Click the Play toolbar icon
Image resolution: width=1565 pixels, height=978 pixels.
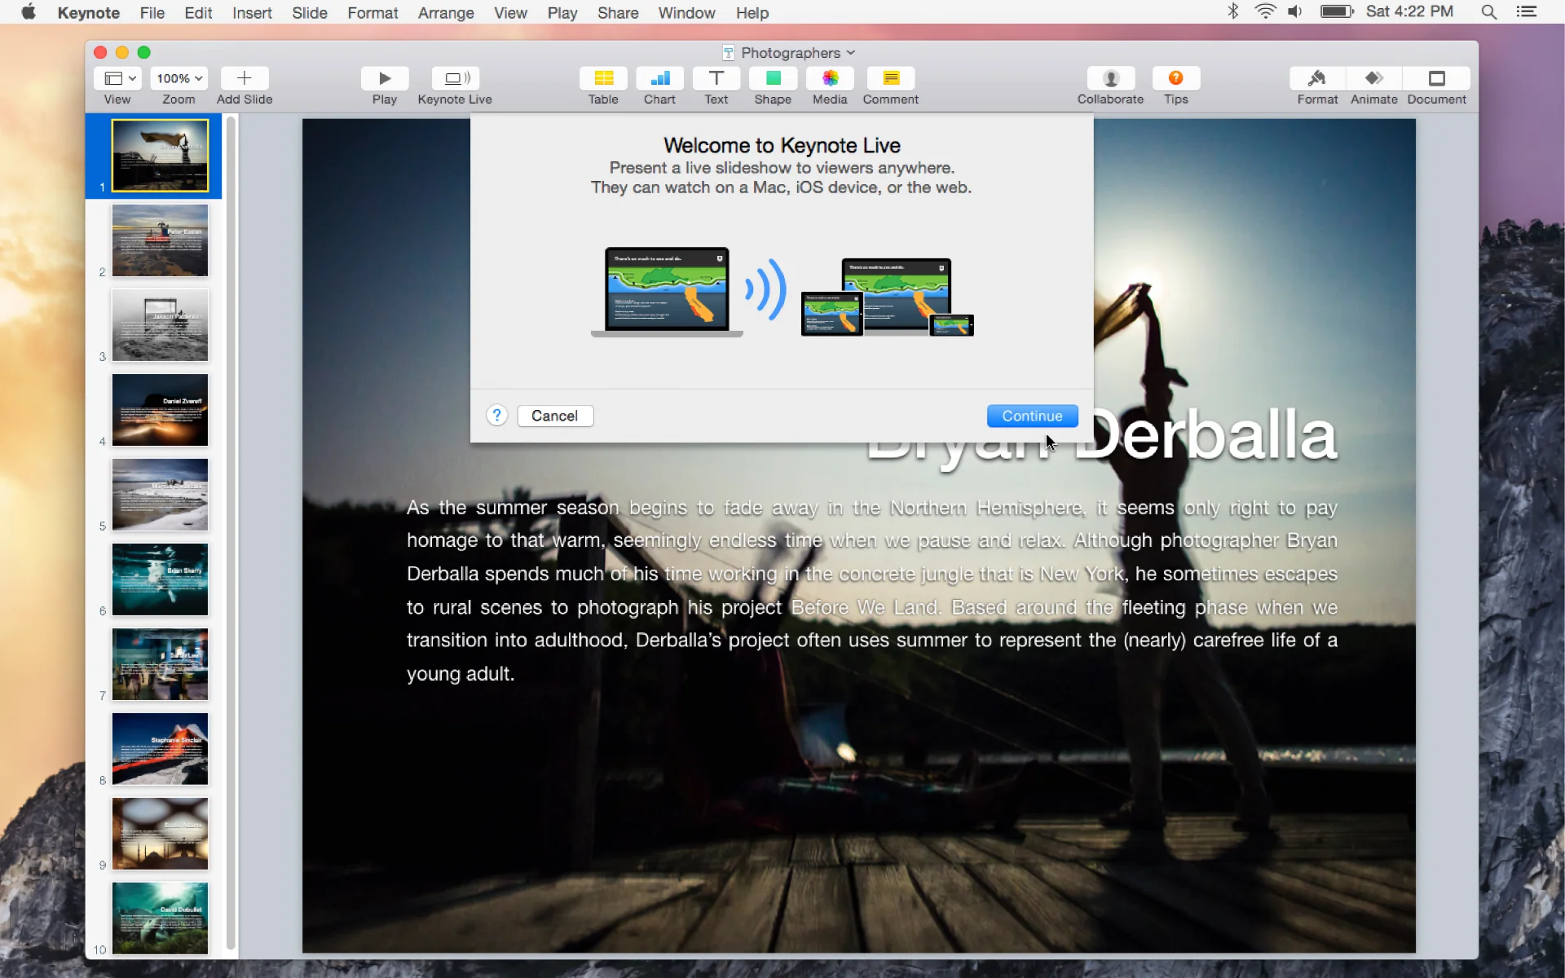(x=384, y=78)
